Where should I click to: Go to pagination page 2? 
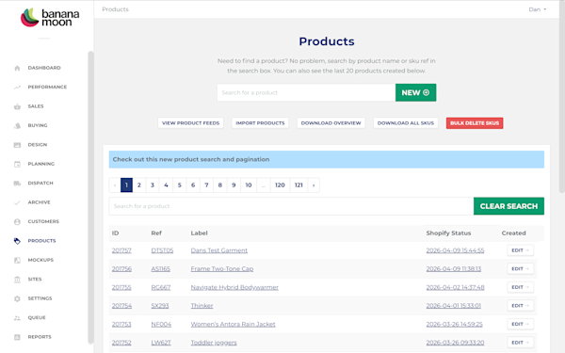tap(139, 185)
